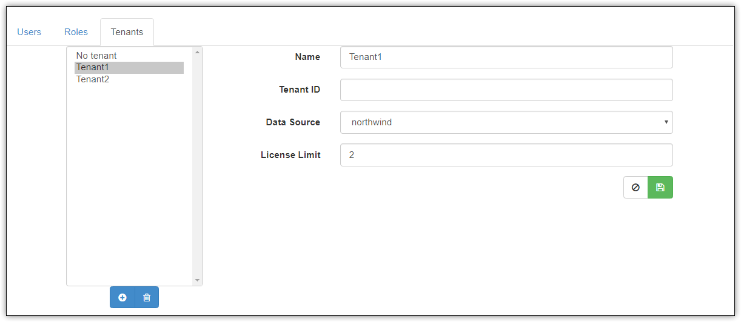Select the Tenants tab
The height and width of the screenshot is (322, 741).
[127, 32]
